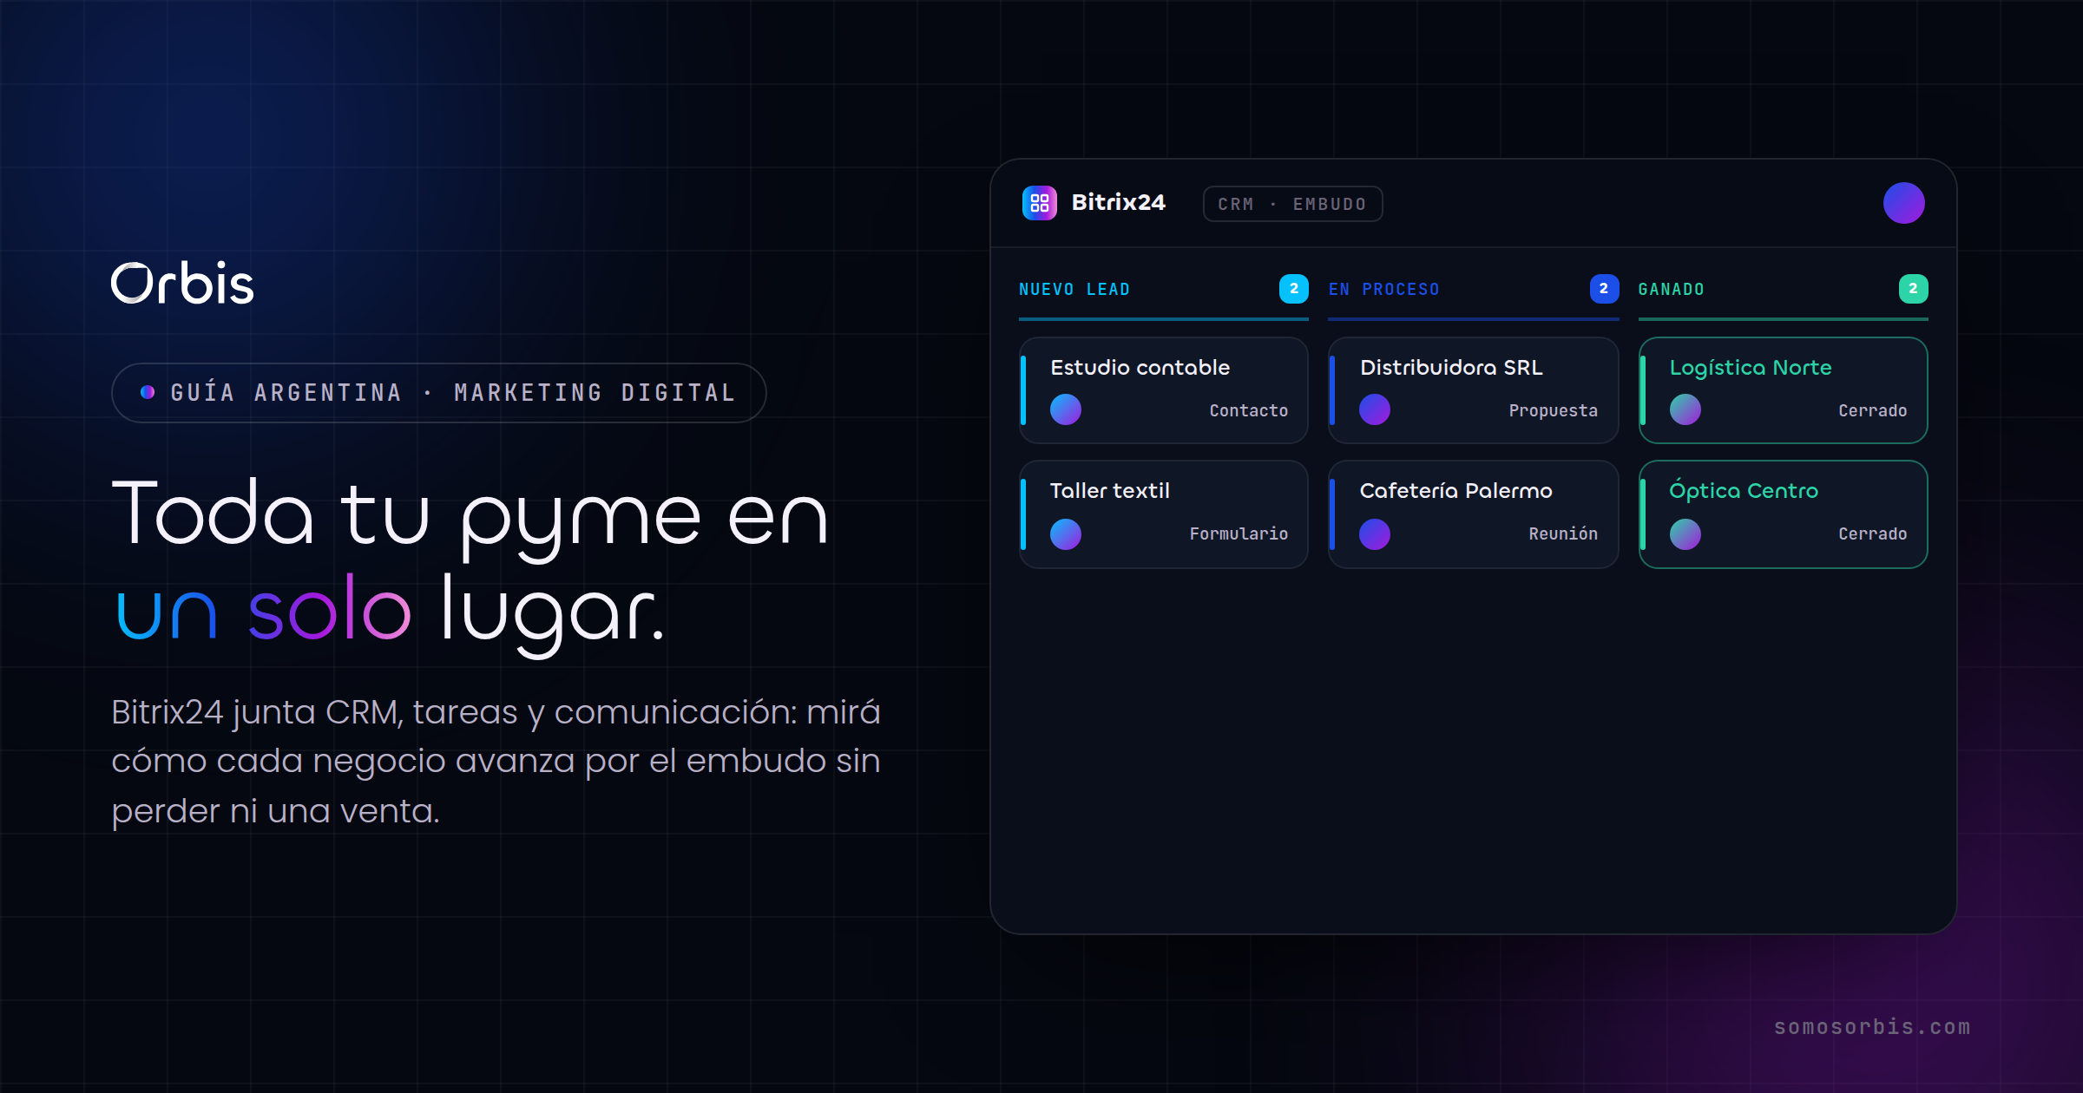Open the Estudio contable lead card

(x=1163, y=390)
